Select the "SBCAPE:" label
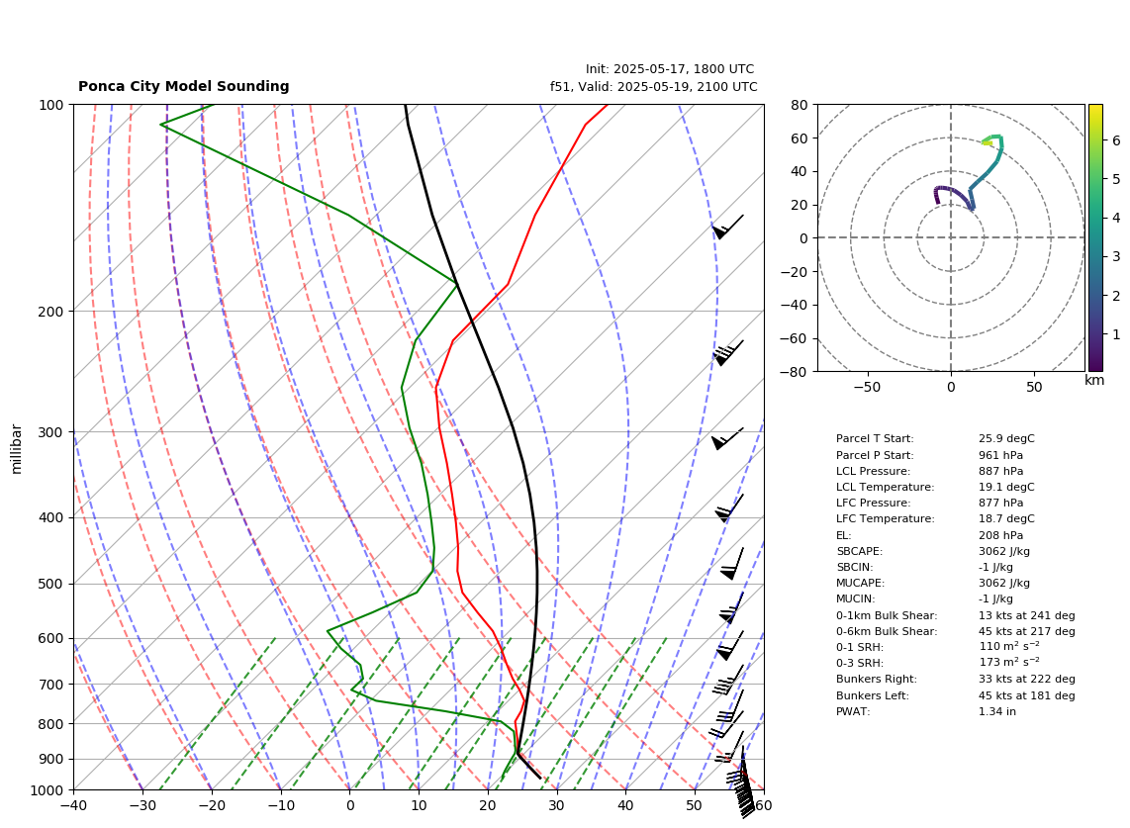 click(x=860, y=551)
